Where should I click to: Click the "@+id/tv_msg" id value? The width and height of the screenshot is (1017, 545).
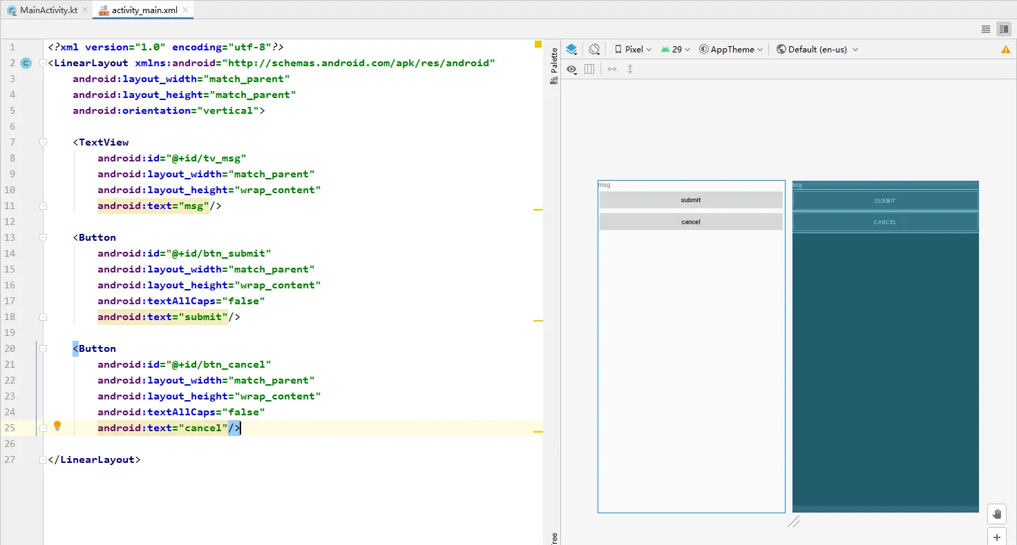[206, 158]
